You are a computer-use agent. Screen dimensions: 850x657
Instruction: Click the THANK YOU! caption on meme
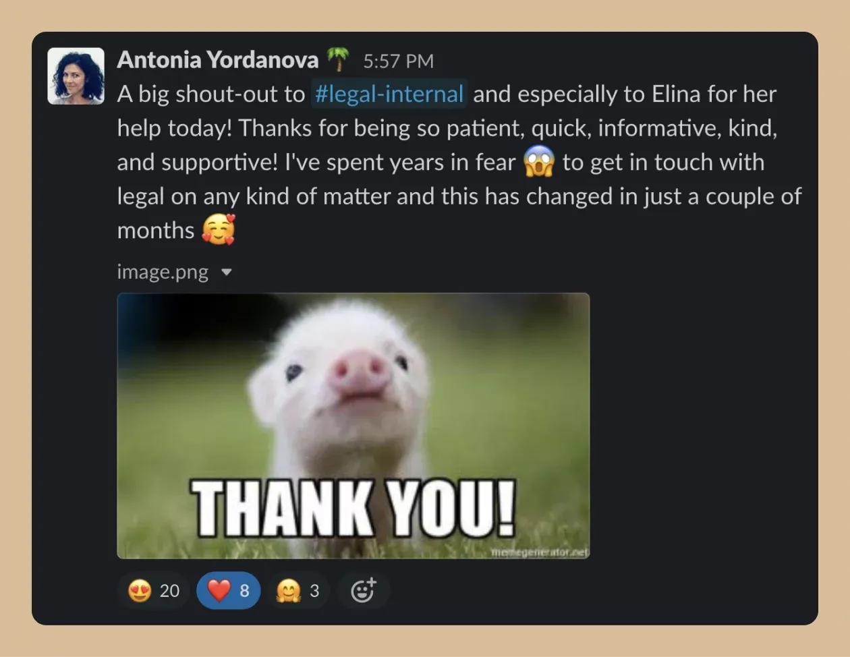coord(353,509)
